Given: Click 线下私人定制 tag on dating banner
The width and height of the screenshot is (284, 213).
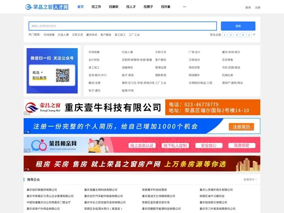Looking at the screenshot, I should point(175,146).
